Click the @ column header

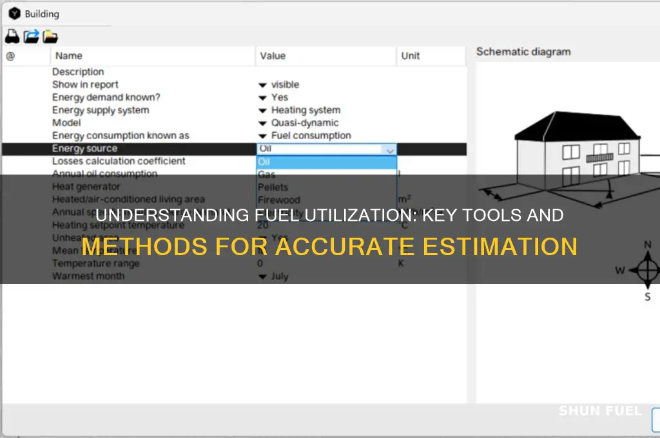point(26,56)
